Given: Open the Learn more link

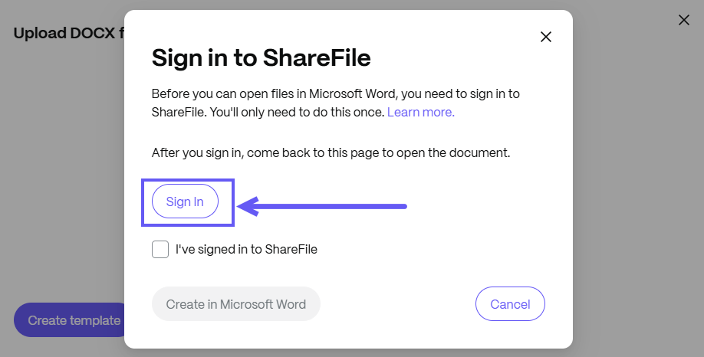Looking at the screenshot, I should pos(420,112).
